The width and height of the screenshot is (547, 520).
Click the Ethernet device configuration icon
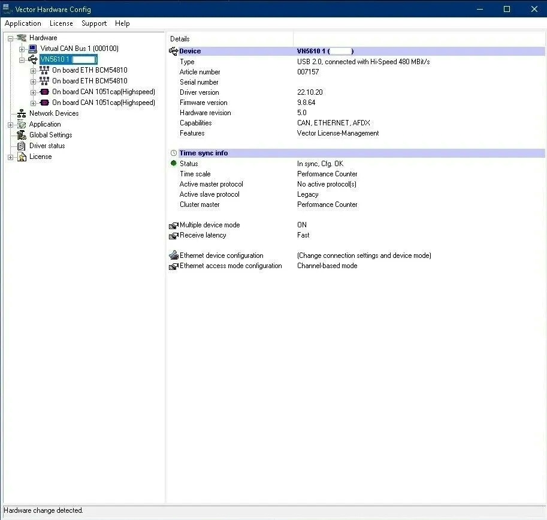tap(173, 256)
